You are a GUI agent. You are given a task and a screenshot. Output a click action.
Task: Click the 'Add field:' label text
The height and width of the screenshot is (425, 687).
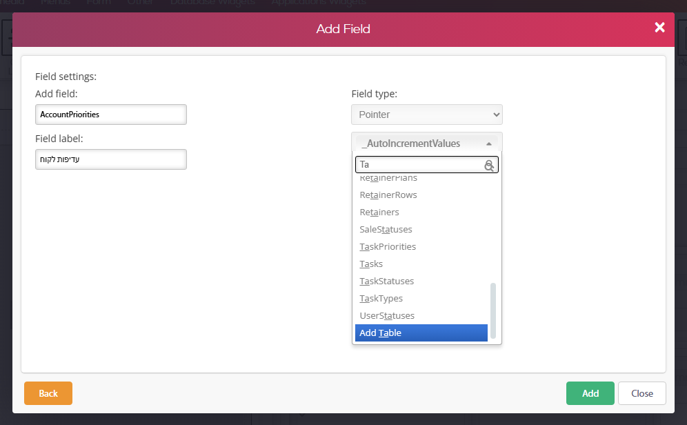[56, 94]
